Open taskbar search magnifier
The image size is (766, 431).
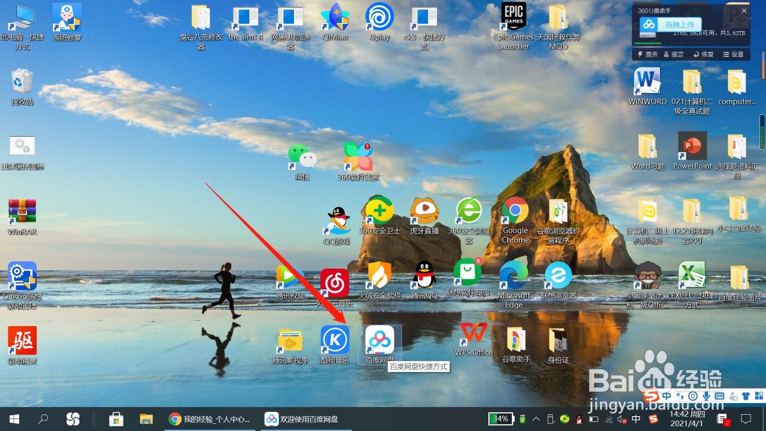pyautogui.click(x=43, y=419)
